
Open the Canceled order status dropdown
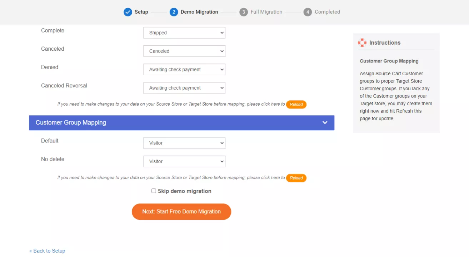(184, 51)
